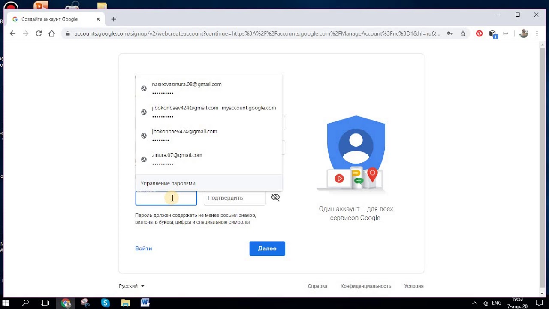The height and width of the screenshot is (309, 549).
Task: Choose saved login jbokonbaev424@gmail.com
Action: [x=209, y=136]
